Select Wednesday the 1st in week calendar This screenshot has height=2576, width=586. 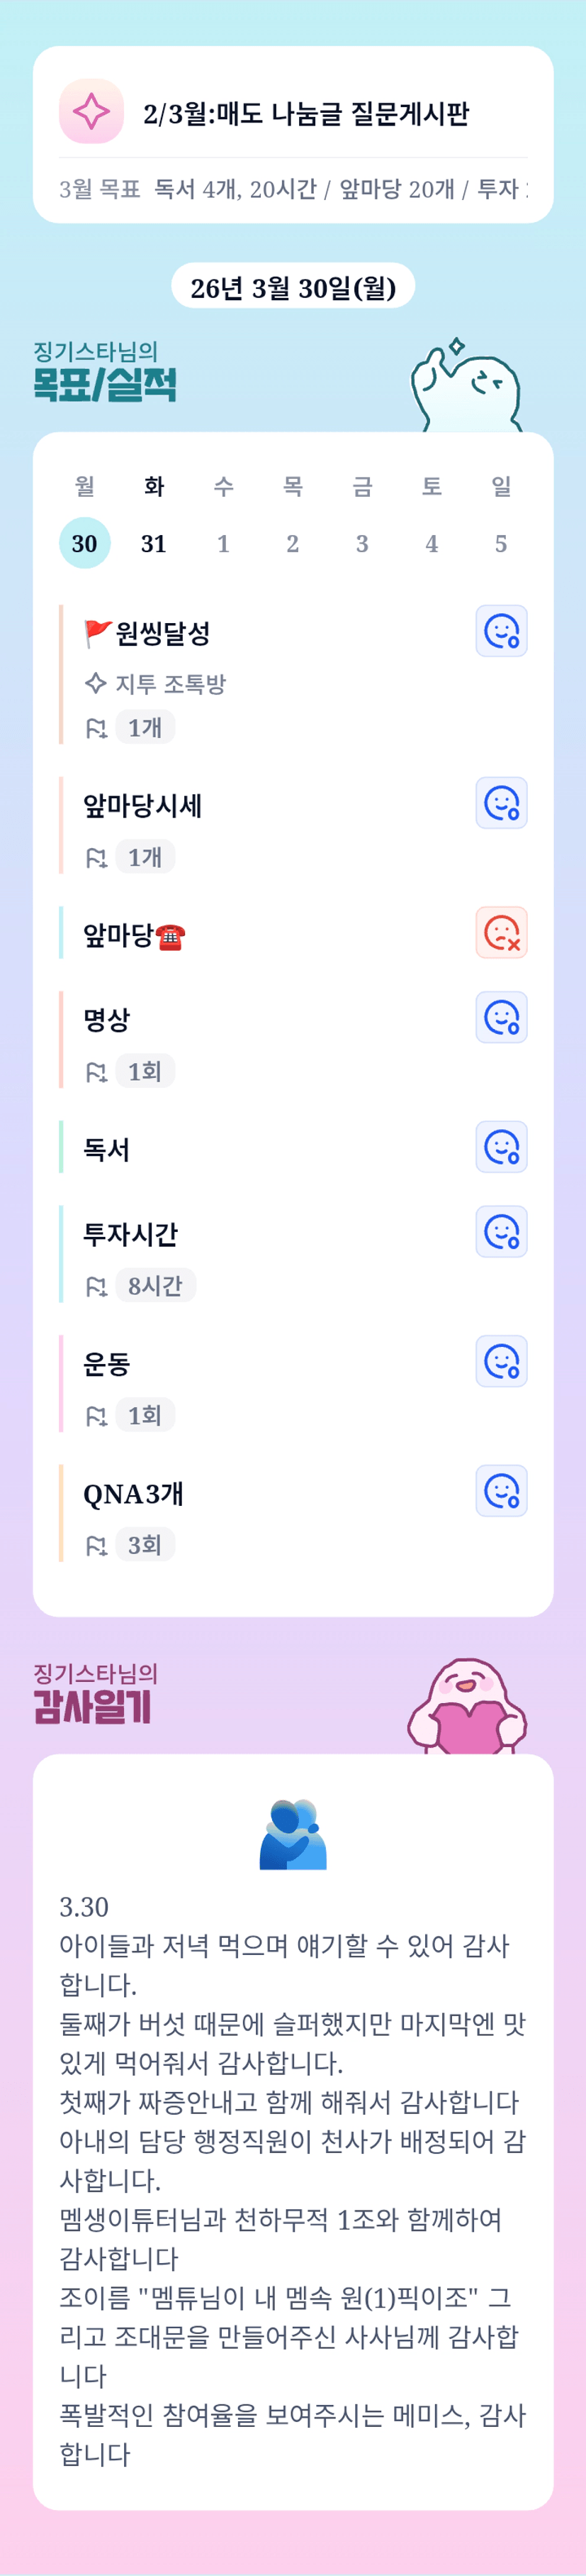click(224, 543)
